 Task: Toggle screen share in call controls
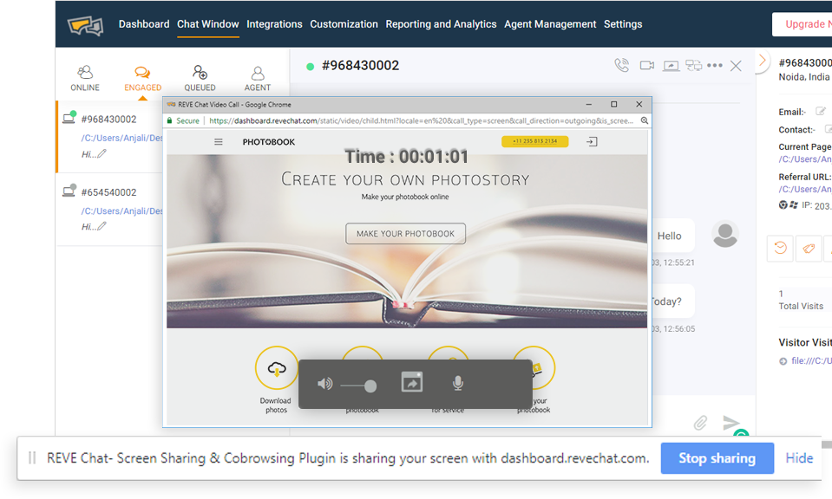pos(412,382)
